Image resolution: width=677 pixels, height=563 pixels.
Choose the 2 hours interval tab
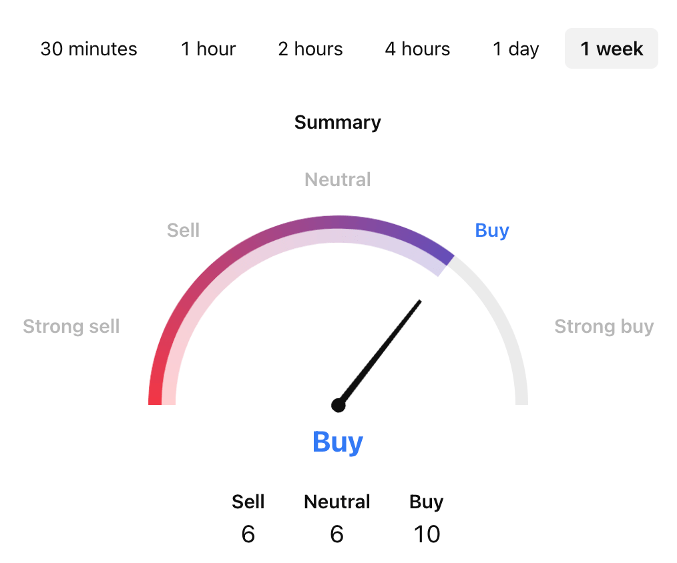(x=310, y=49)
